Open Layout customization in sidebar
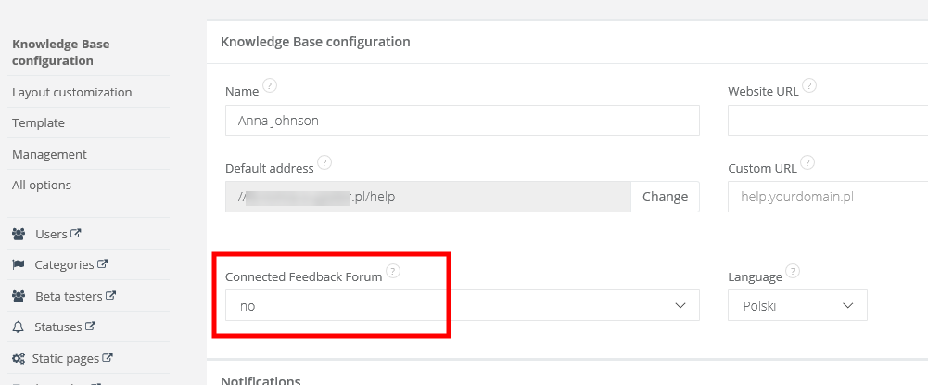Viewport: 928px width, 385px height. [72, 92]
